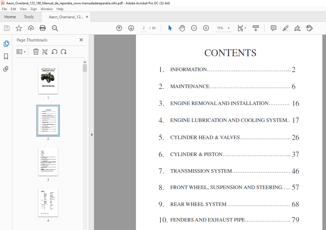Go to the previous page with the up arrow
This screenshot has height=230, width=326.
tap(119, 28)
